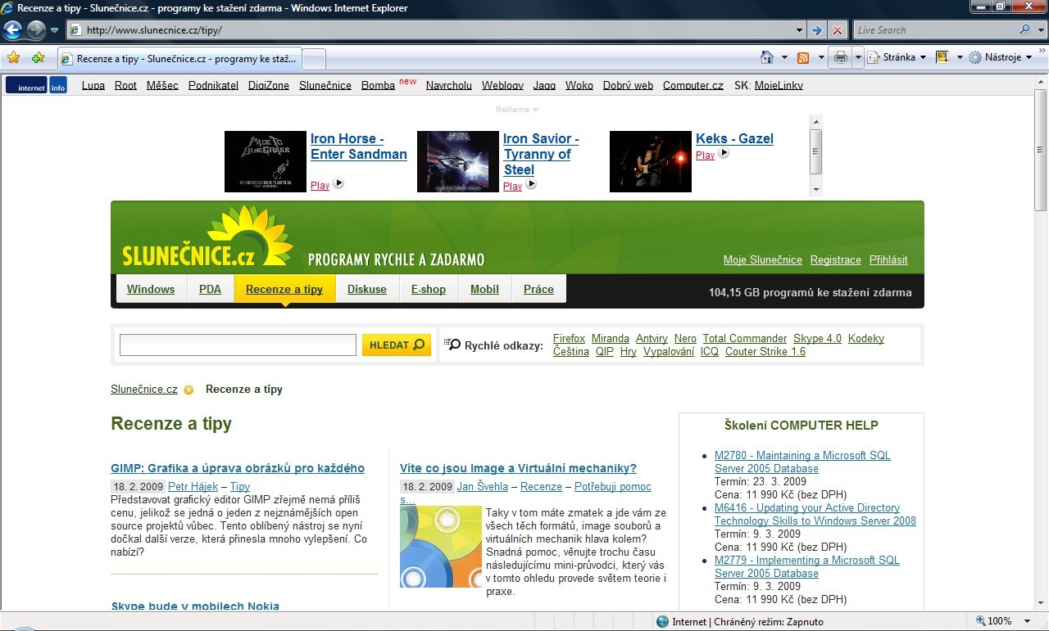Screen dimensions: 1049x631
Task: Click the ad box scroll up arrow
Action: [815, 122]
